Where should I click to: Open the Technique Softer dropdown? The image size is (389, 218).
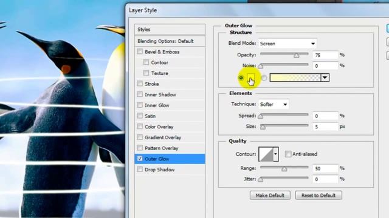274,104
